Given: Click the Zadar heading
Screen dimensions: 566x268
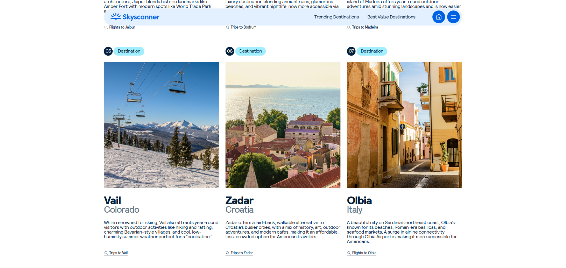Looking at the screenshot, I should point(239,201).
